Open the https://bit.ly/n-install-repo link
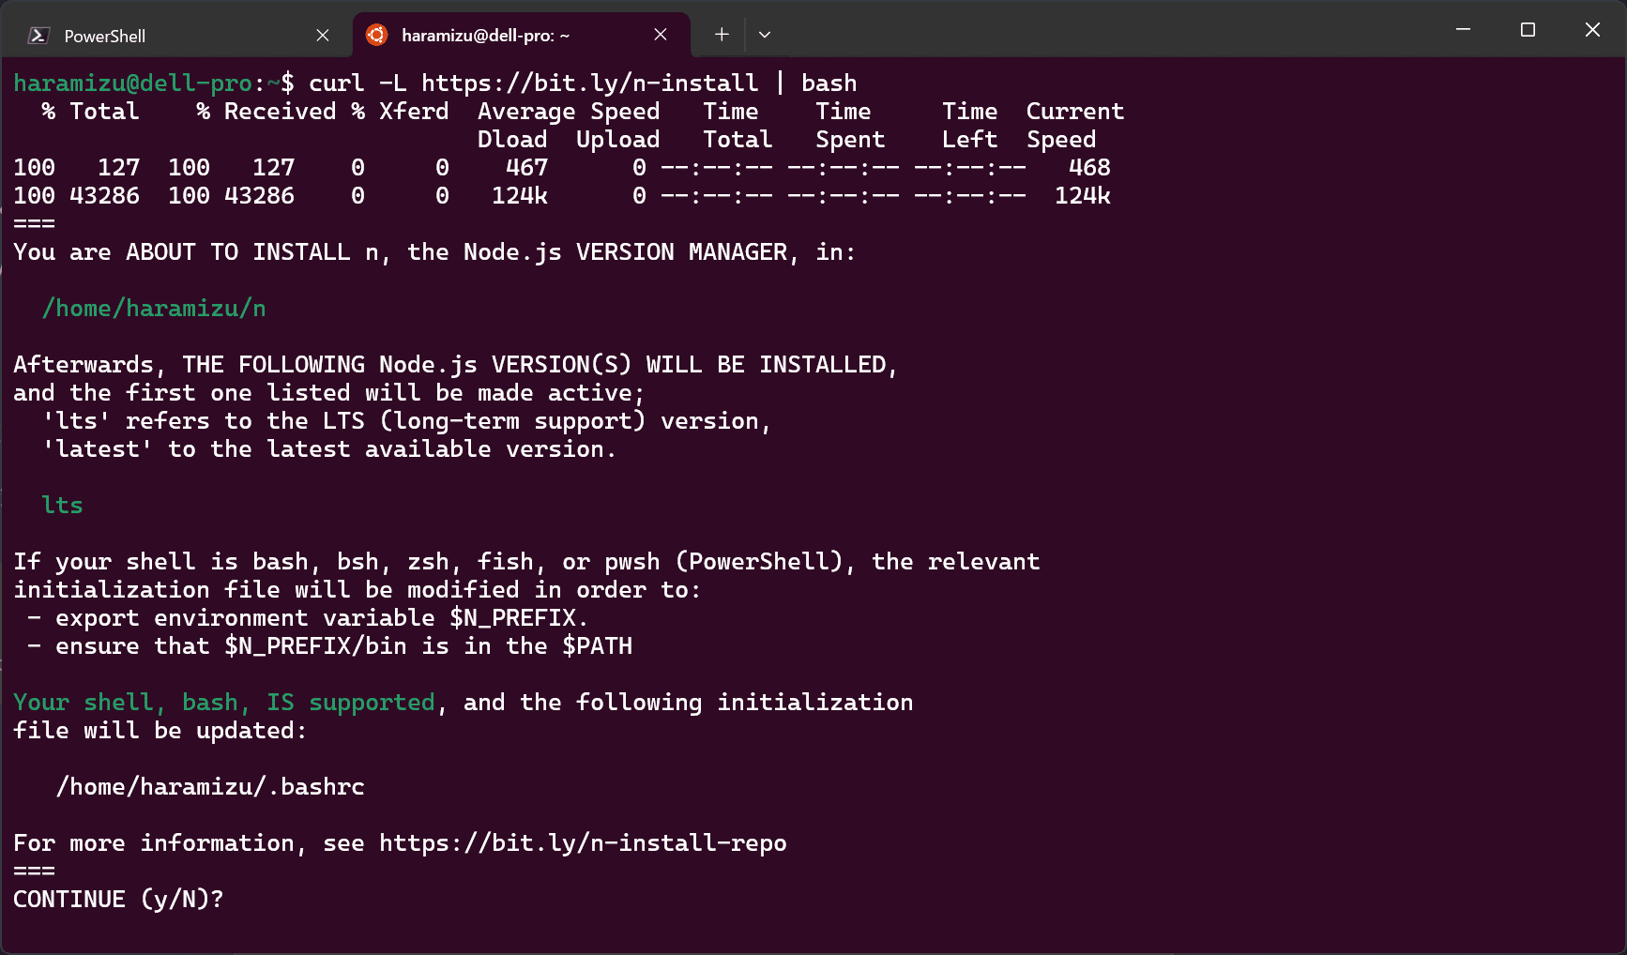Viewport: 1627px width, 955px height. [582, 843]
